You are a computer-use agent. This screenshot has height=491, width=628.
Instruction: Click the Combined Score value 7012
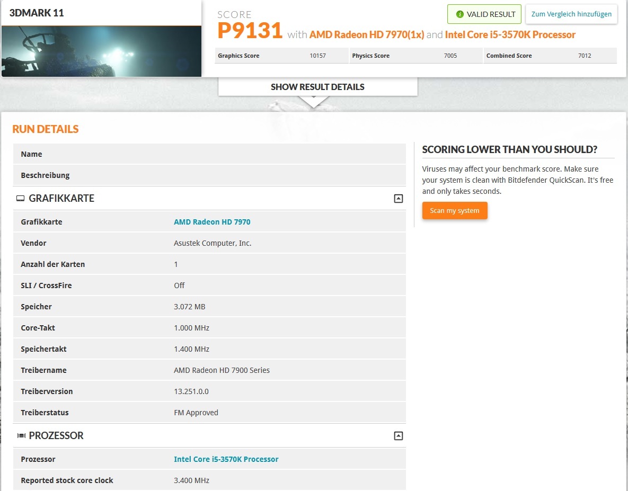click(585, 56)
